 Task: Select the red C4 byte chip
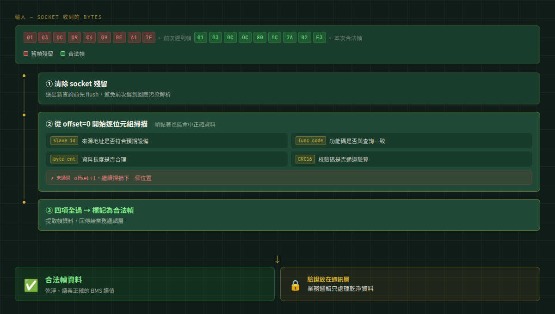[89, 37]
